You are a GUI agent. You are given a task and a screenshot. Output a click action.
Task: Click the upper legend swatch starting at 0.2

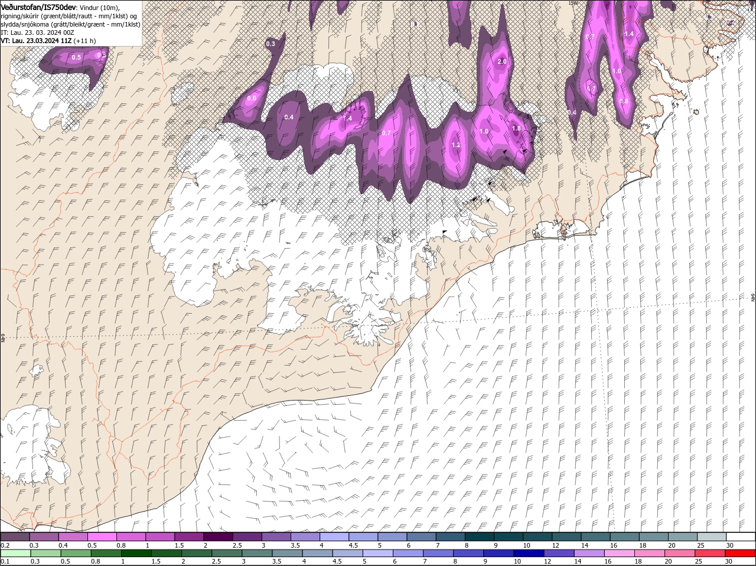[15, 536]
